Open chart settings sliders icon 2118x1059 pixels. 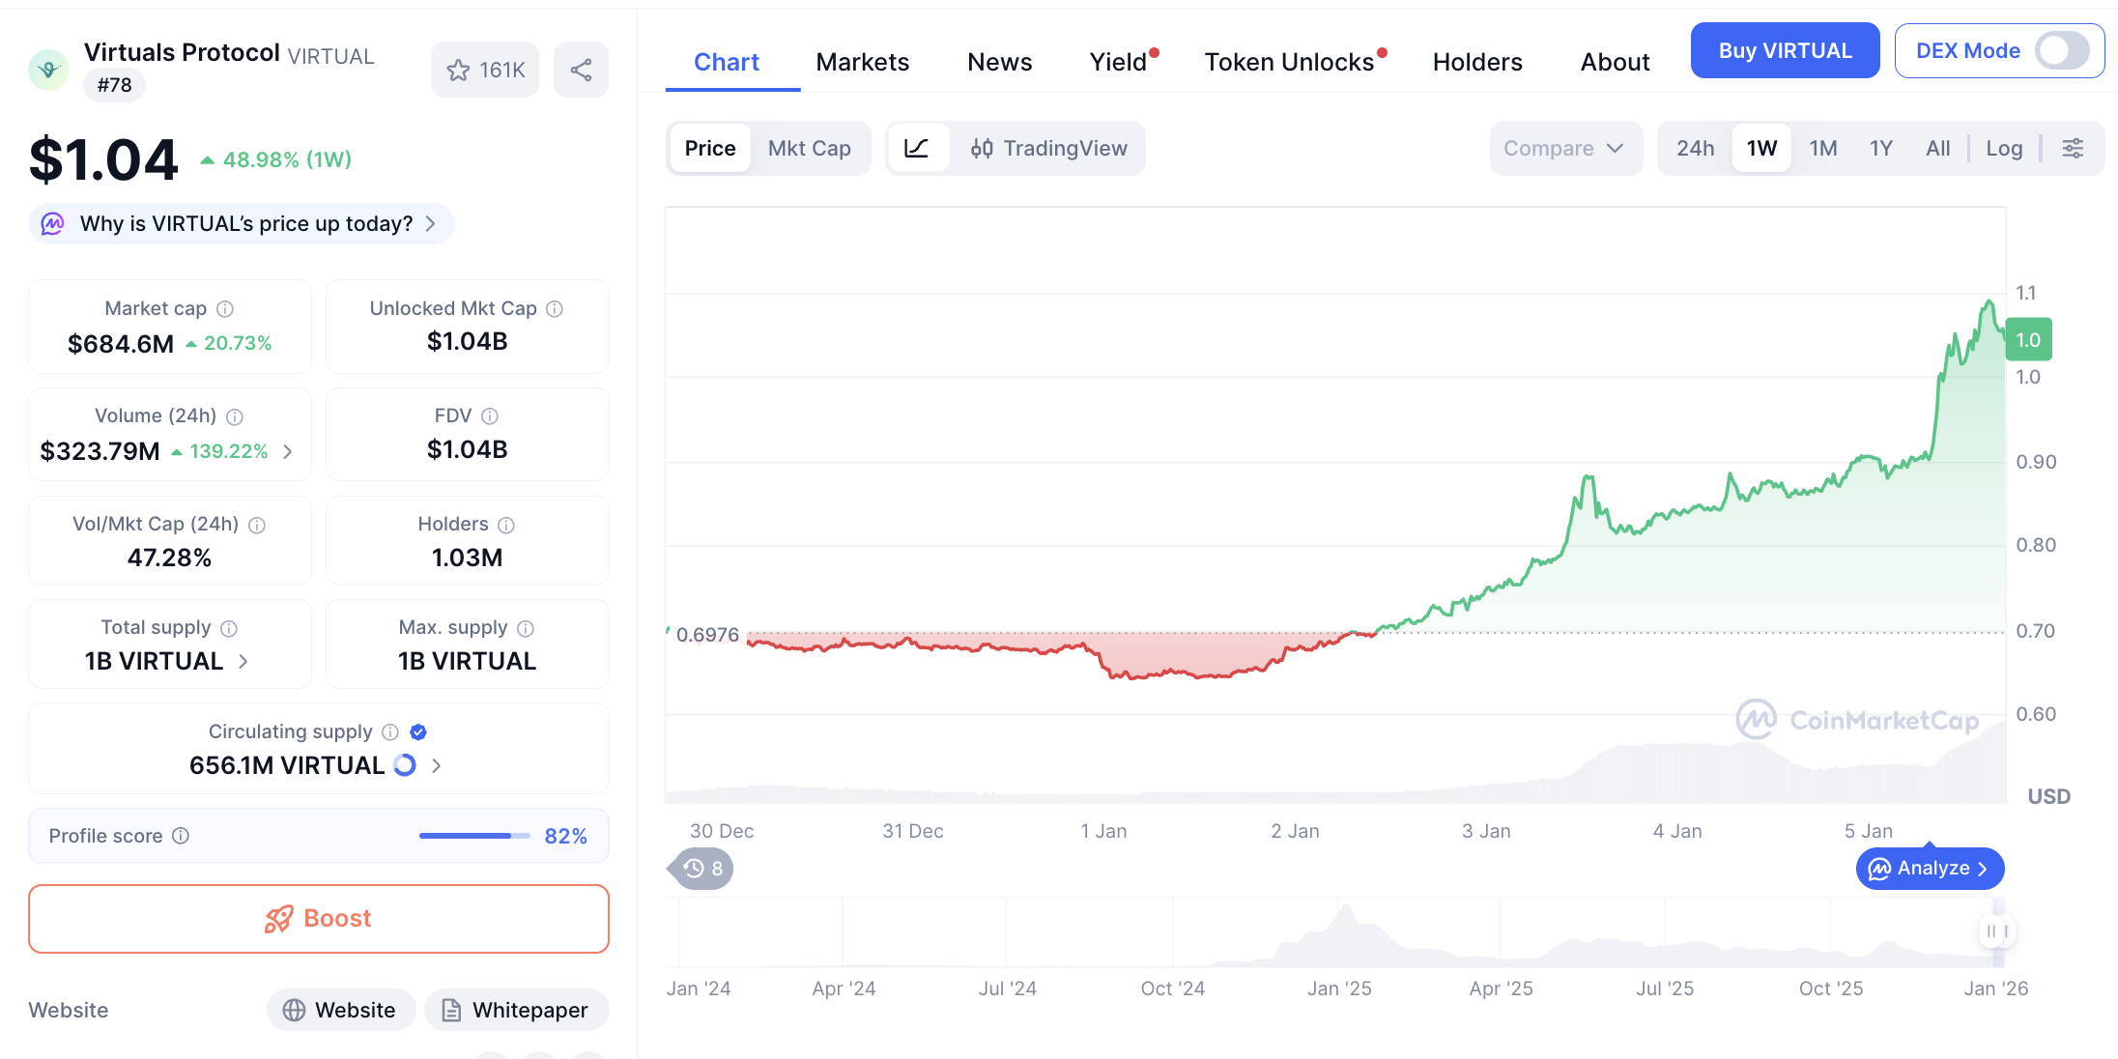tap(2073, 148)
